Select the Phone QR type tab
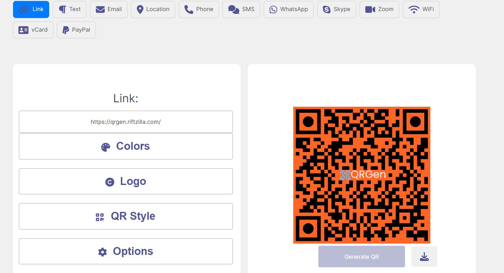Viewport: 504px width, 273px height. (x=199, y=10)
